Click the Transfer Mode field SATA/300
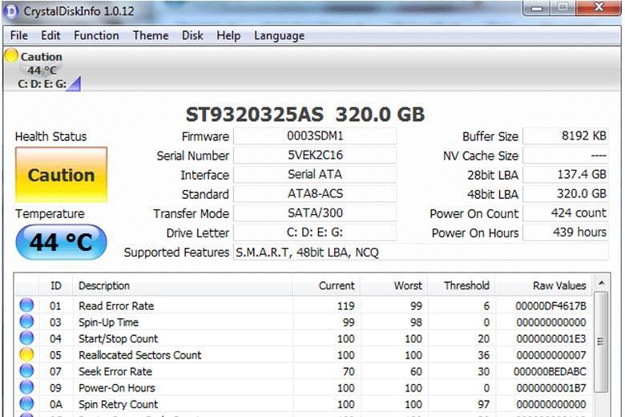Image resolution: width=625 pixels, height=417 pixels. click(315, 213)
